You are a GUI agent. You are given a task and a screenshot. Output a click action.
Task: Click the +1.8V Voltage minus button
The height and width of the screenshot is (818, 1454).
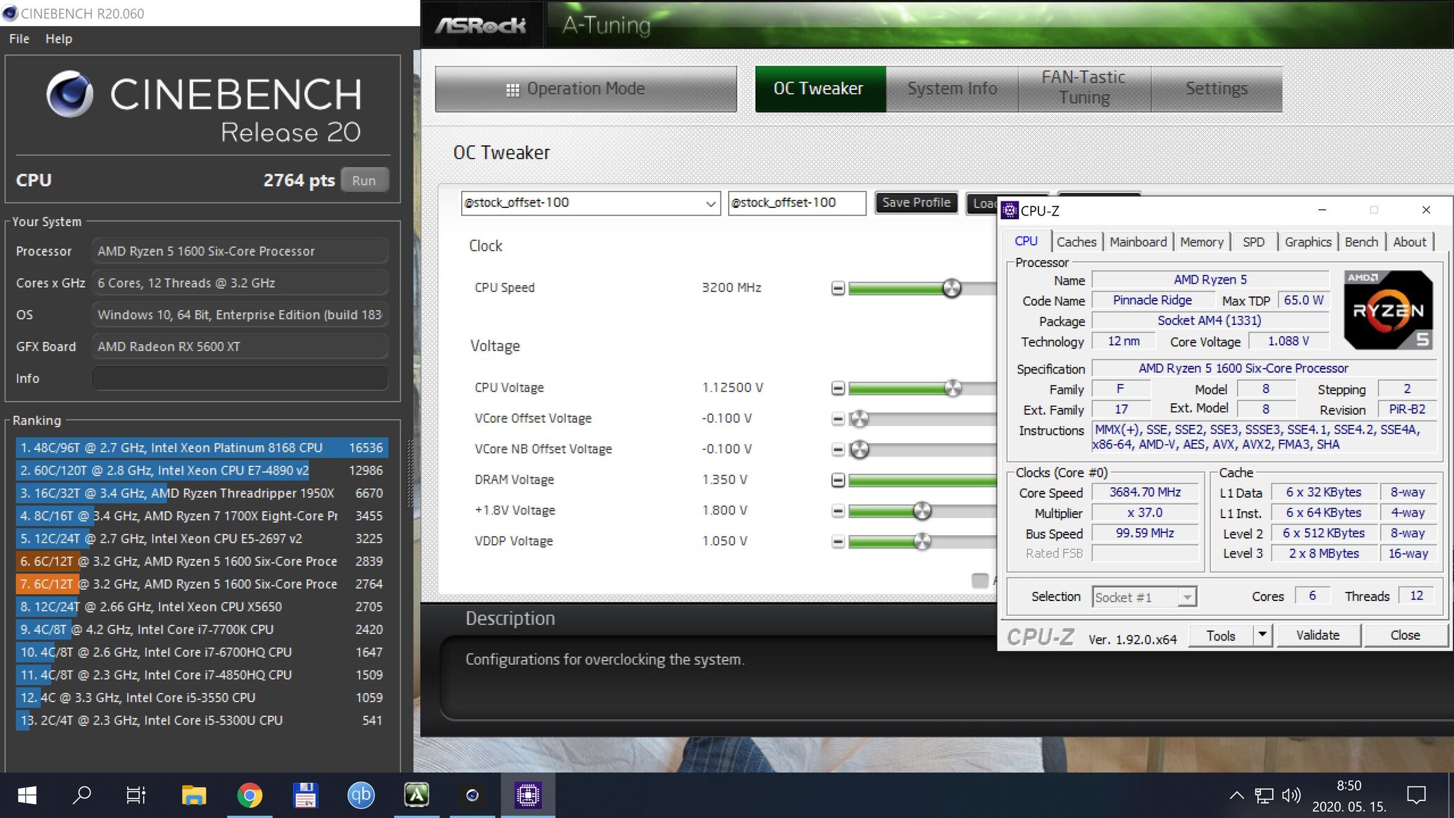tap(838, 511)
